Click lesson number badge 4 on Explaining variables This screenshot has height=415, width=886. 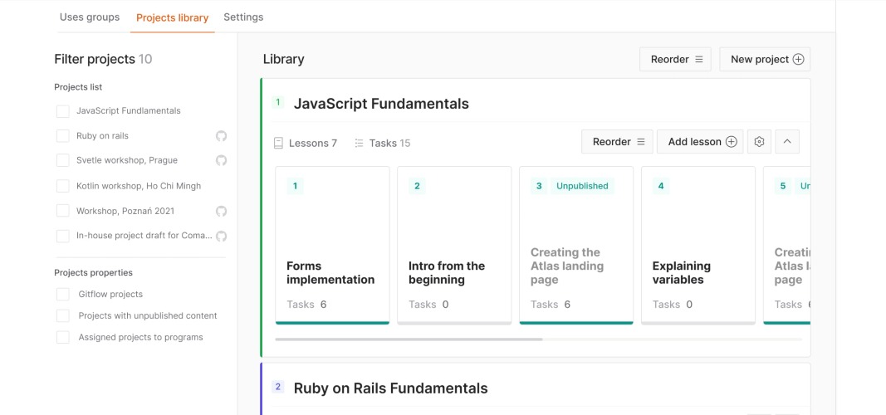[x=661, y=186]
